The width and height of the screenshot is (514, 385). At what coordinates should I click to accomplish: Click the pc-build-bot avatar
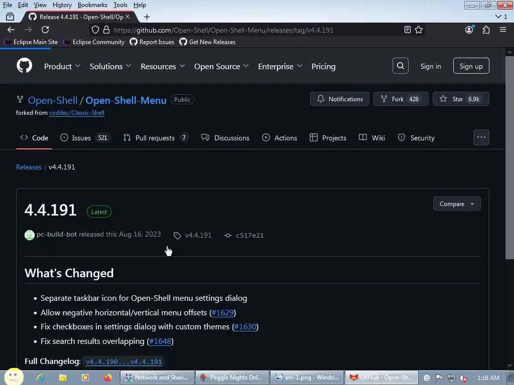point(30,235)
